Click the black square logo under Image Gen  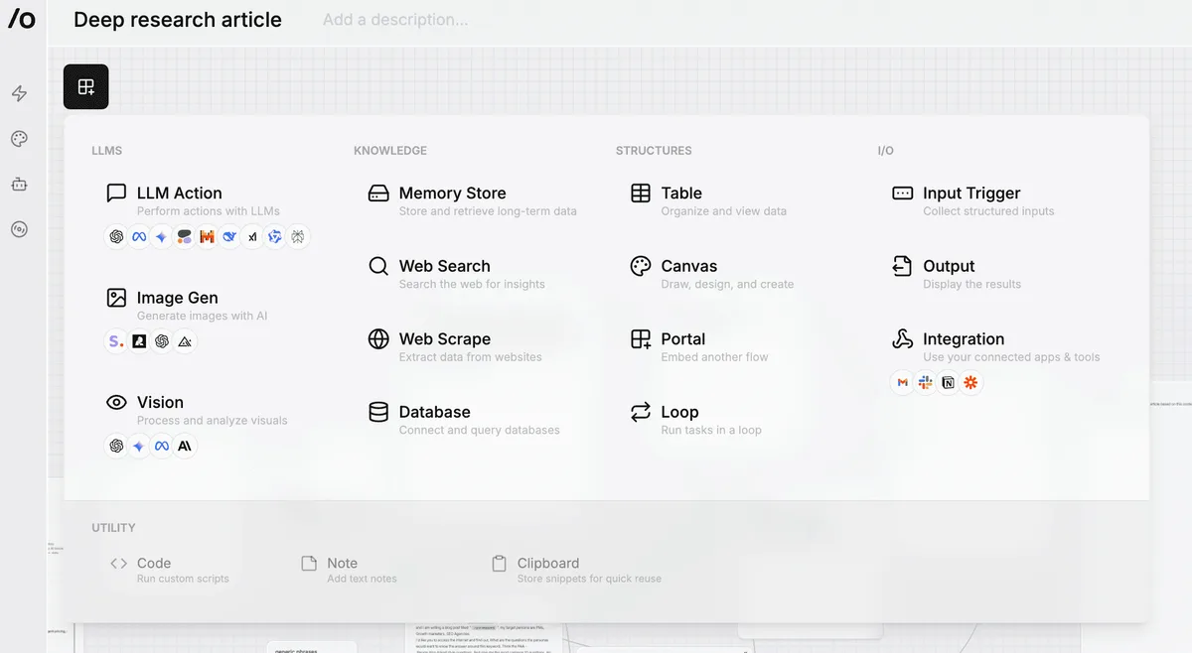(139, 341)
